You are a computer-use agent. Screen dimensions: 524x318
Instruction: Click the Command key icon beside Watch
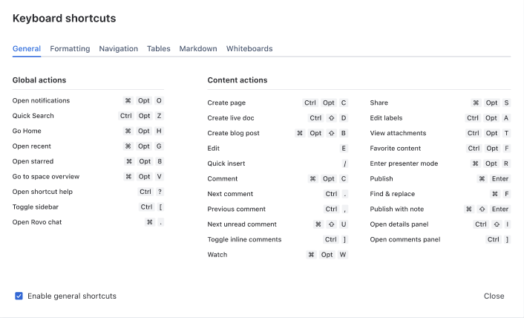312,255
